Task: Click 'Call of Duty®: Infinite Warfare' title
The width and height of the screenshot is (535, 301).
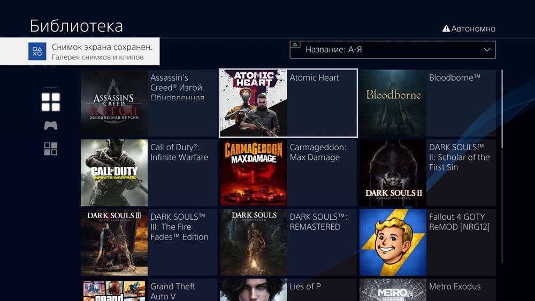Action: coord(179,152)
